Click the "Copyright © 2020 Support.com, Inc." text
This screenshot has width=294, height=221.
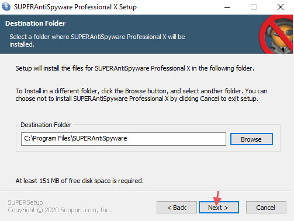click(x=59, y=210)
